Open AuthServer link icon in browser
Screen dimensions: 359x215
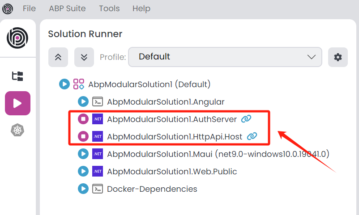pyautogui.click(x=246, y=119)
